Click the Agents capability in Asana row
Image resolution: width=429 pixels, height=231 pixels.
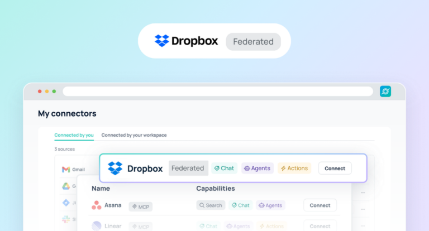tap(270, 205)
